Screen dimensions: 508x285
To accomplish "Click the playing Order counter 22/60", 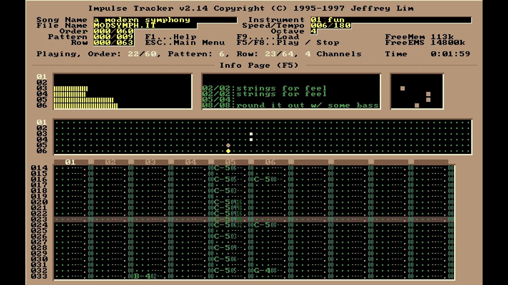I will click(x=142, y=54).
